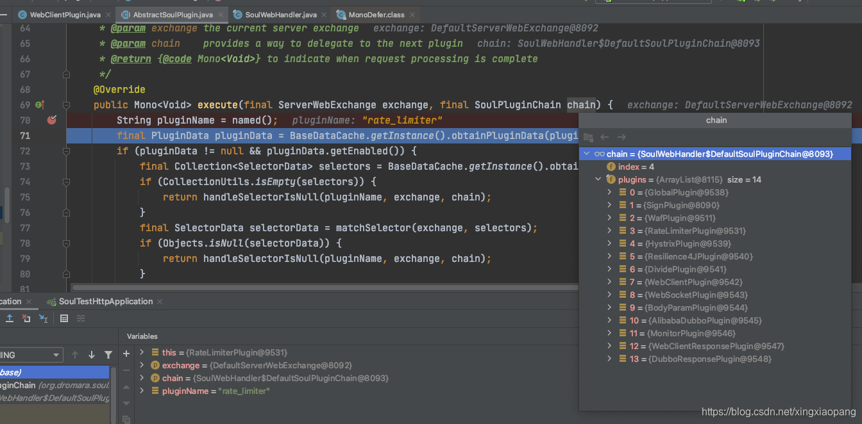Click editor horizontal scrollbar
The image size is (862, 424).
click(324, 288)
